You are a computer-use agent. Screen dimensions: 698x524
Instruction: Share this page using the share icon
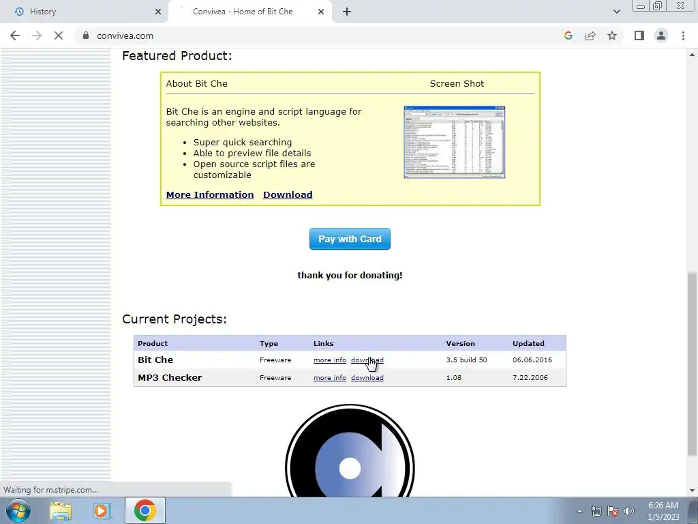590,35
